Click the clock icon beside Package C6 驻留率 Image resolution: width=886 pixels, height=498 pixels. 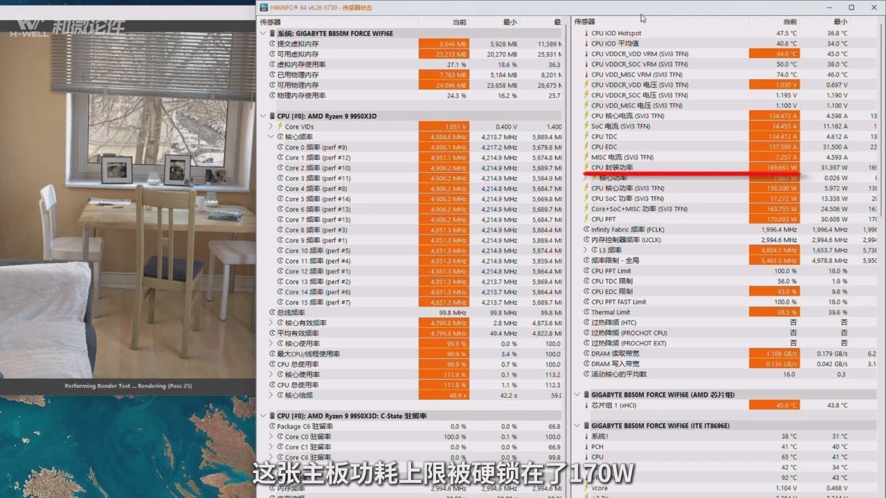[x=272, y=427]
